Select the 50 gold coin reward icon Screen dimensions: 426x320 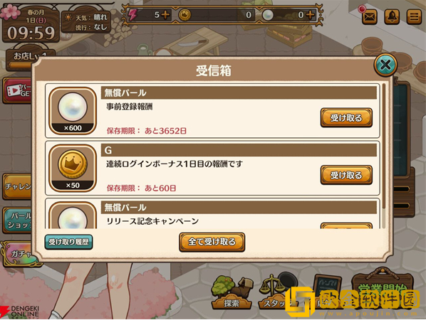[73, 168]
